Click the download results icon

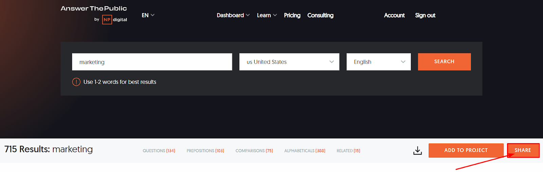click(417, 151)
